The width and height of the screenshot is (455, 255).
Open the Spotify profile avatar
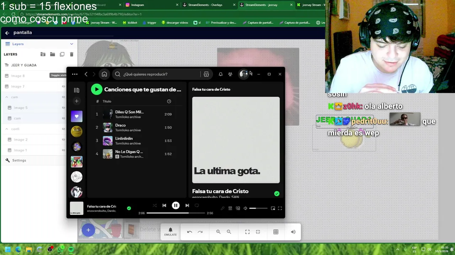coord(243,74)
